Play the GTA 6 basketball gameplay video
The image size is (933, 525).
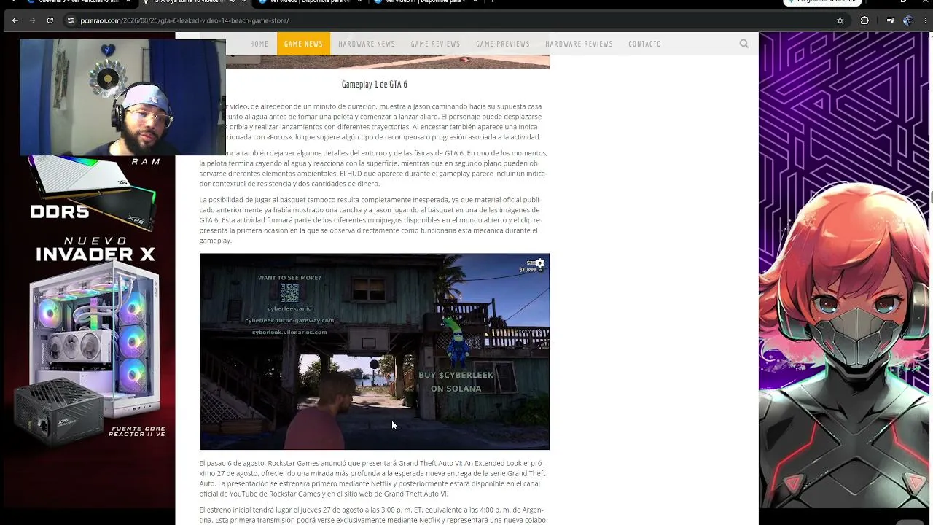click(x=375, y=351)
